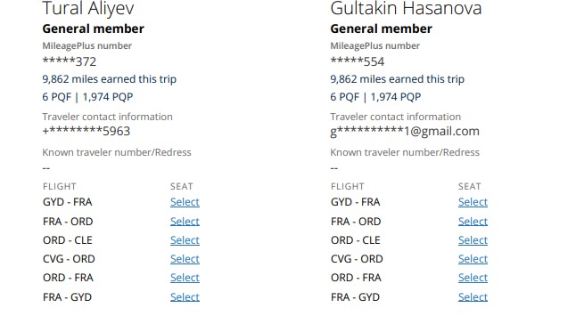
Task: Select seat for Tural's GYD - FRA flight
Action: click(185, 202)
